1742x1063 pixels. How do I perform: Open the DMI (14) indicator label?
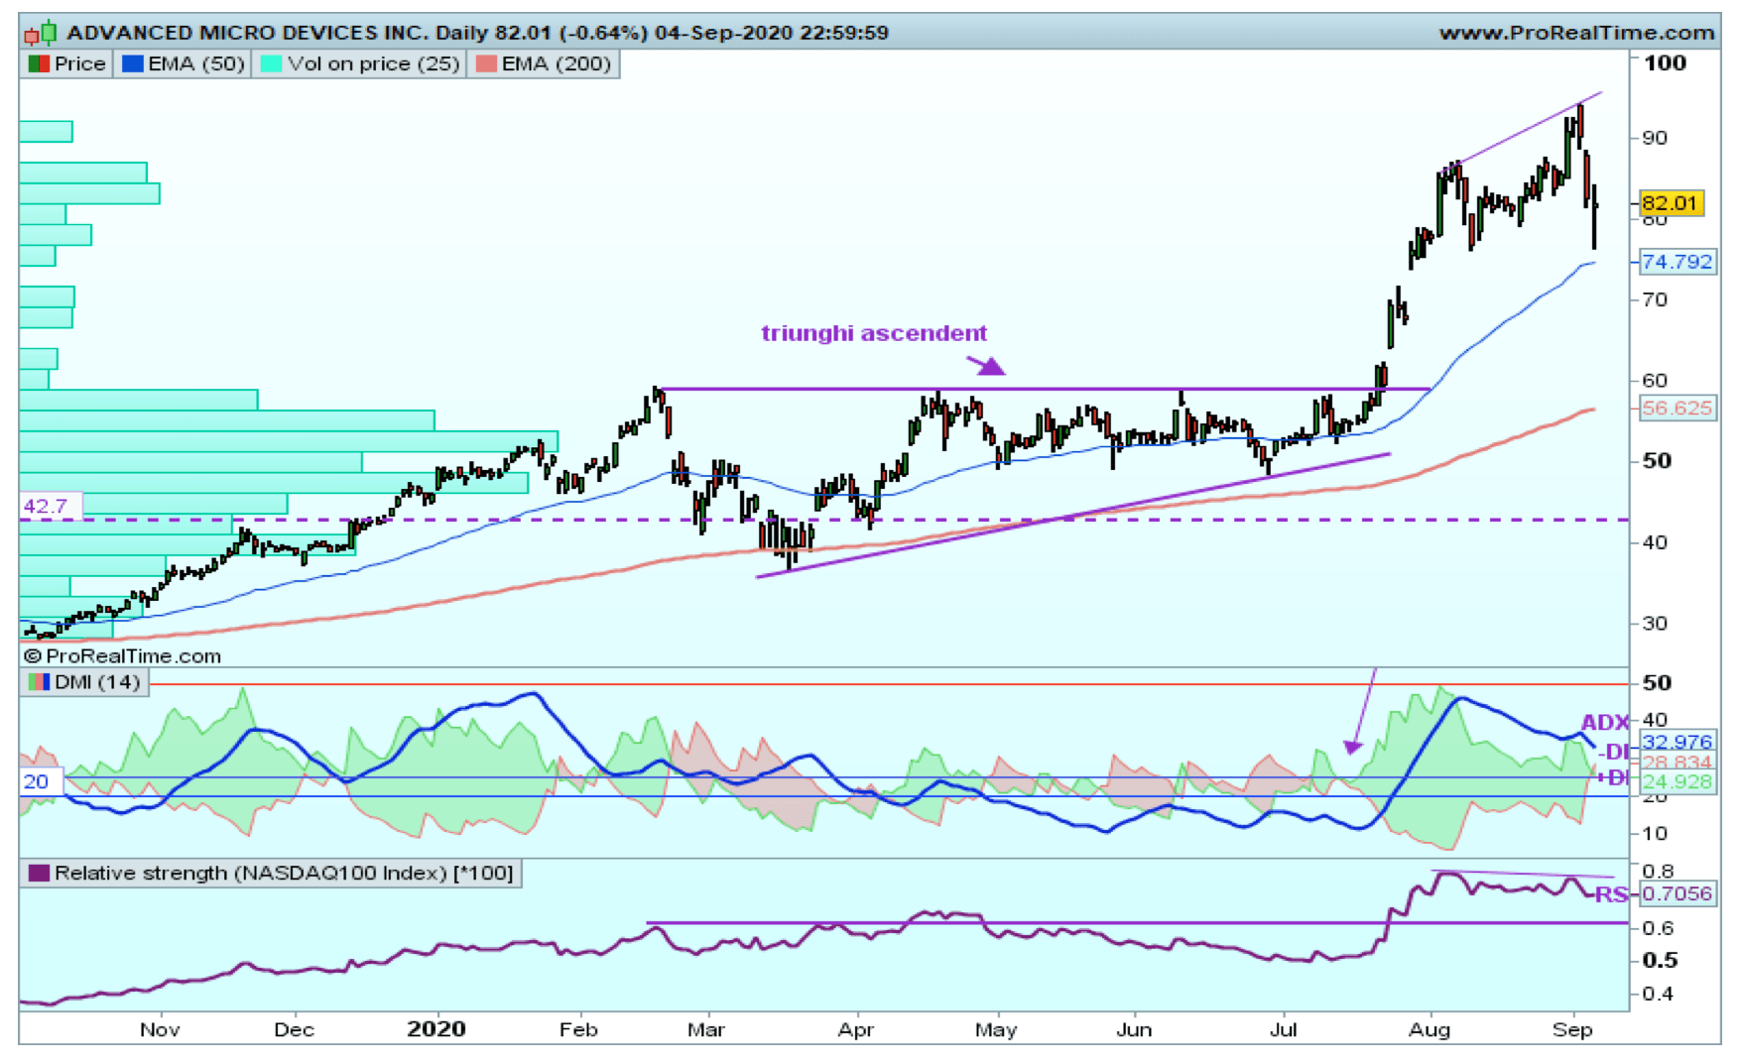tap(85, 682)
